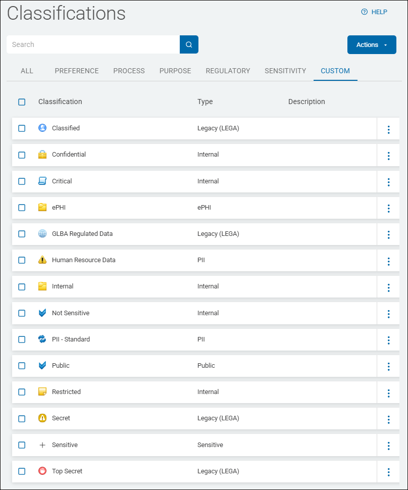Open the three-dot menu for Sensitive
The image size is (408, 490).
(388, 446)
